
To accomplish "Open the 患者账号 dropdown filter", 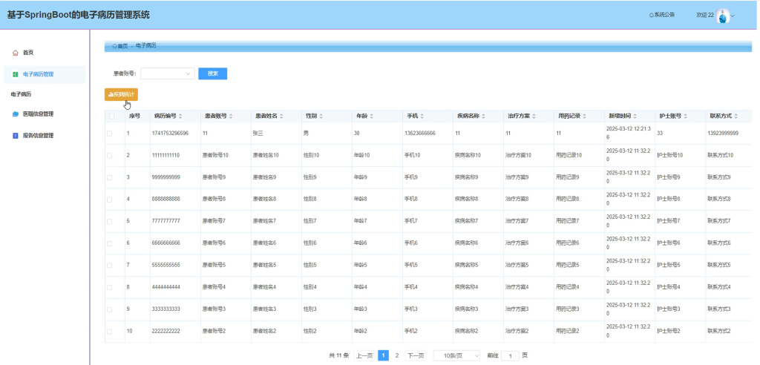I will click(x=168, y=73).
